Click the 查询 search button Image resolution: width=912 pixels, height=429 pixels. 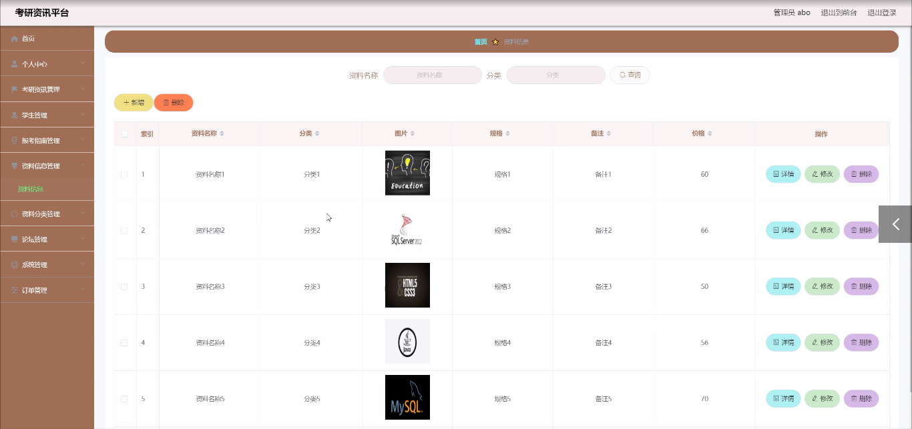click(x=630, y=75)
